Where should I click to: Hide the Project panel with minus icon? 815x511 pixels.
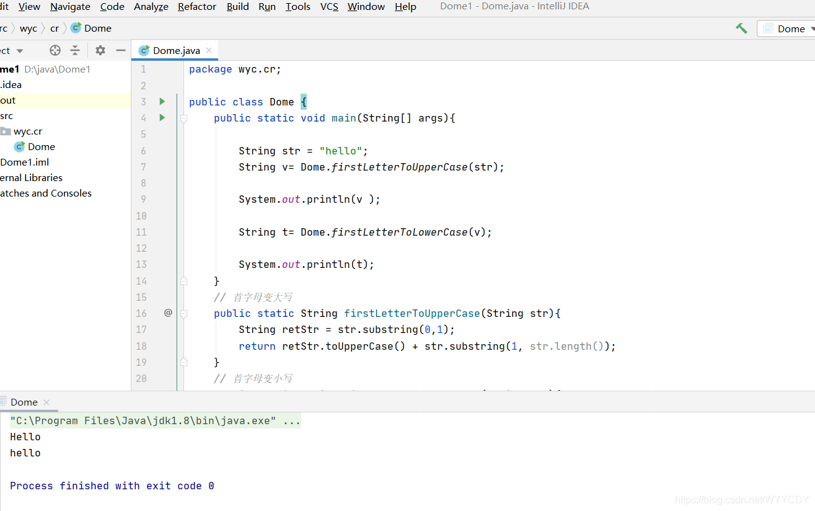pos(121,50)
